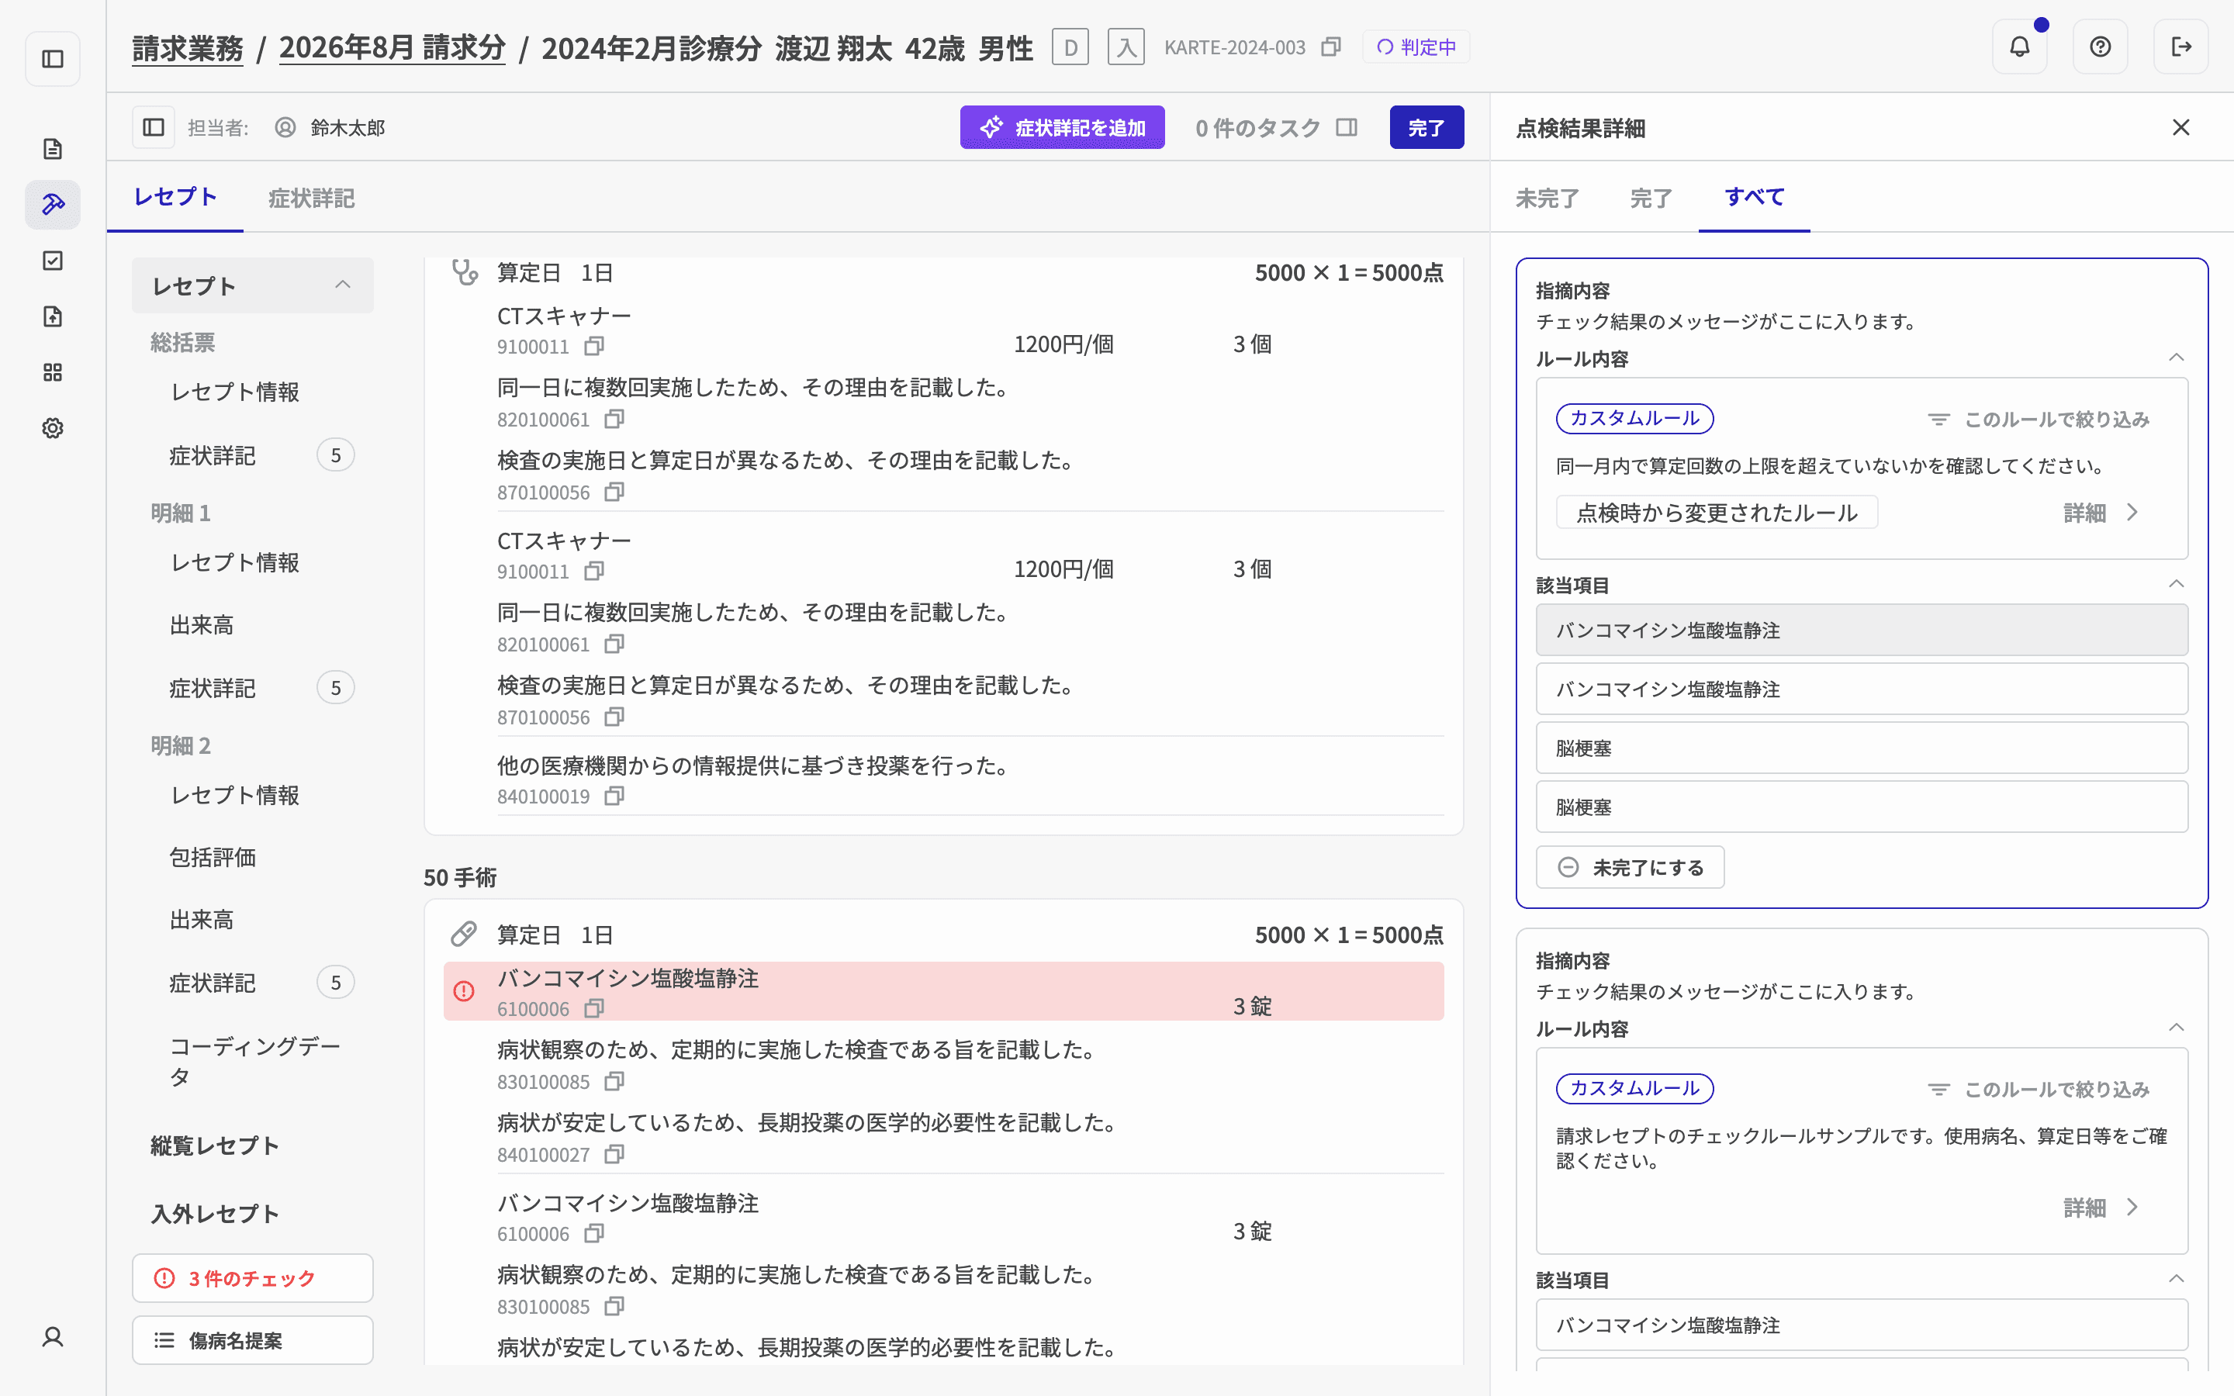Click 未完了にする button
This screenshot has width=2234, height=1396.
(1629, 868)
